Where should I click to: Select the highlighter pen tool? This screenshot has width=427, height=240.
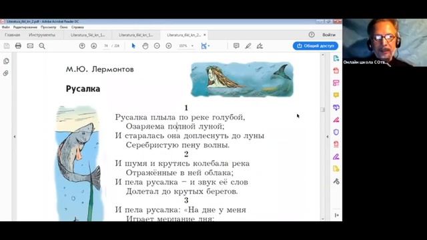(248, 46)
